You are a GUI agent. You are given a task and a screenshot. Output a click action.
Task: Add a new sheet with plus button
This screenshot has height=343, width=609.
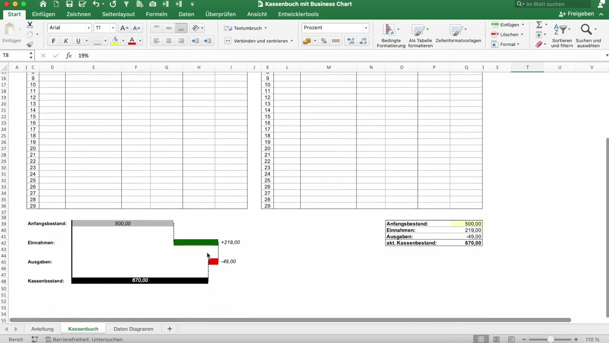169,329
